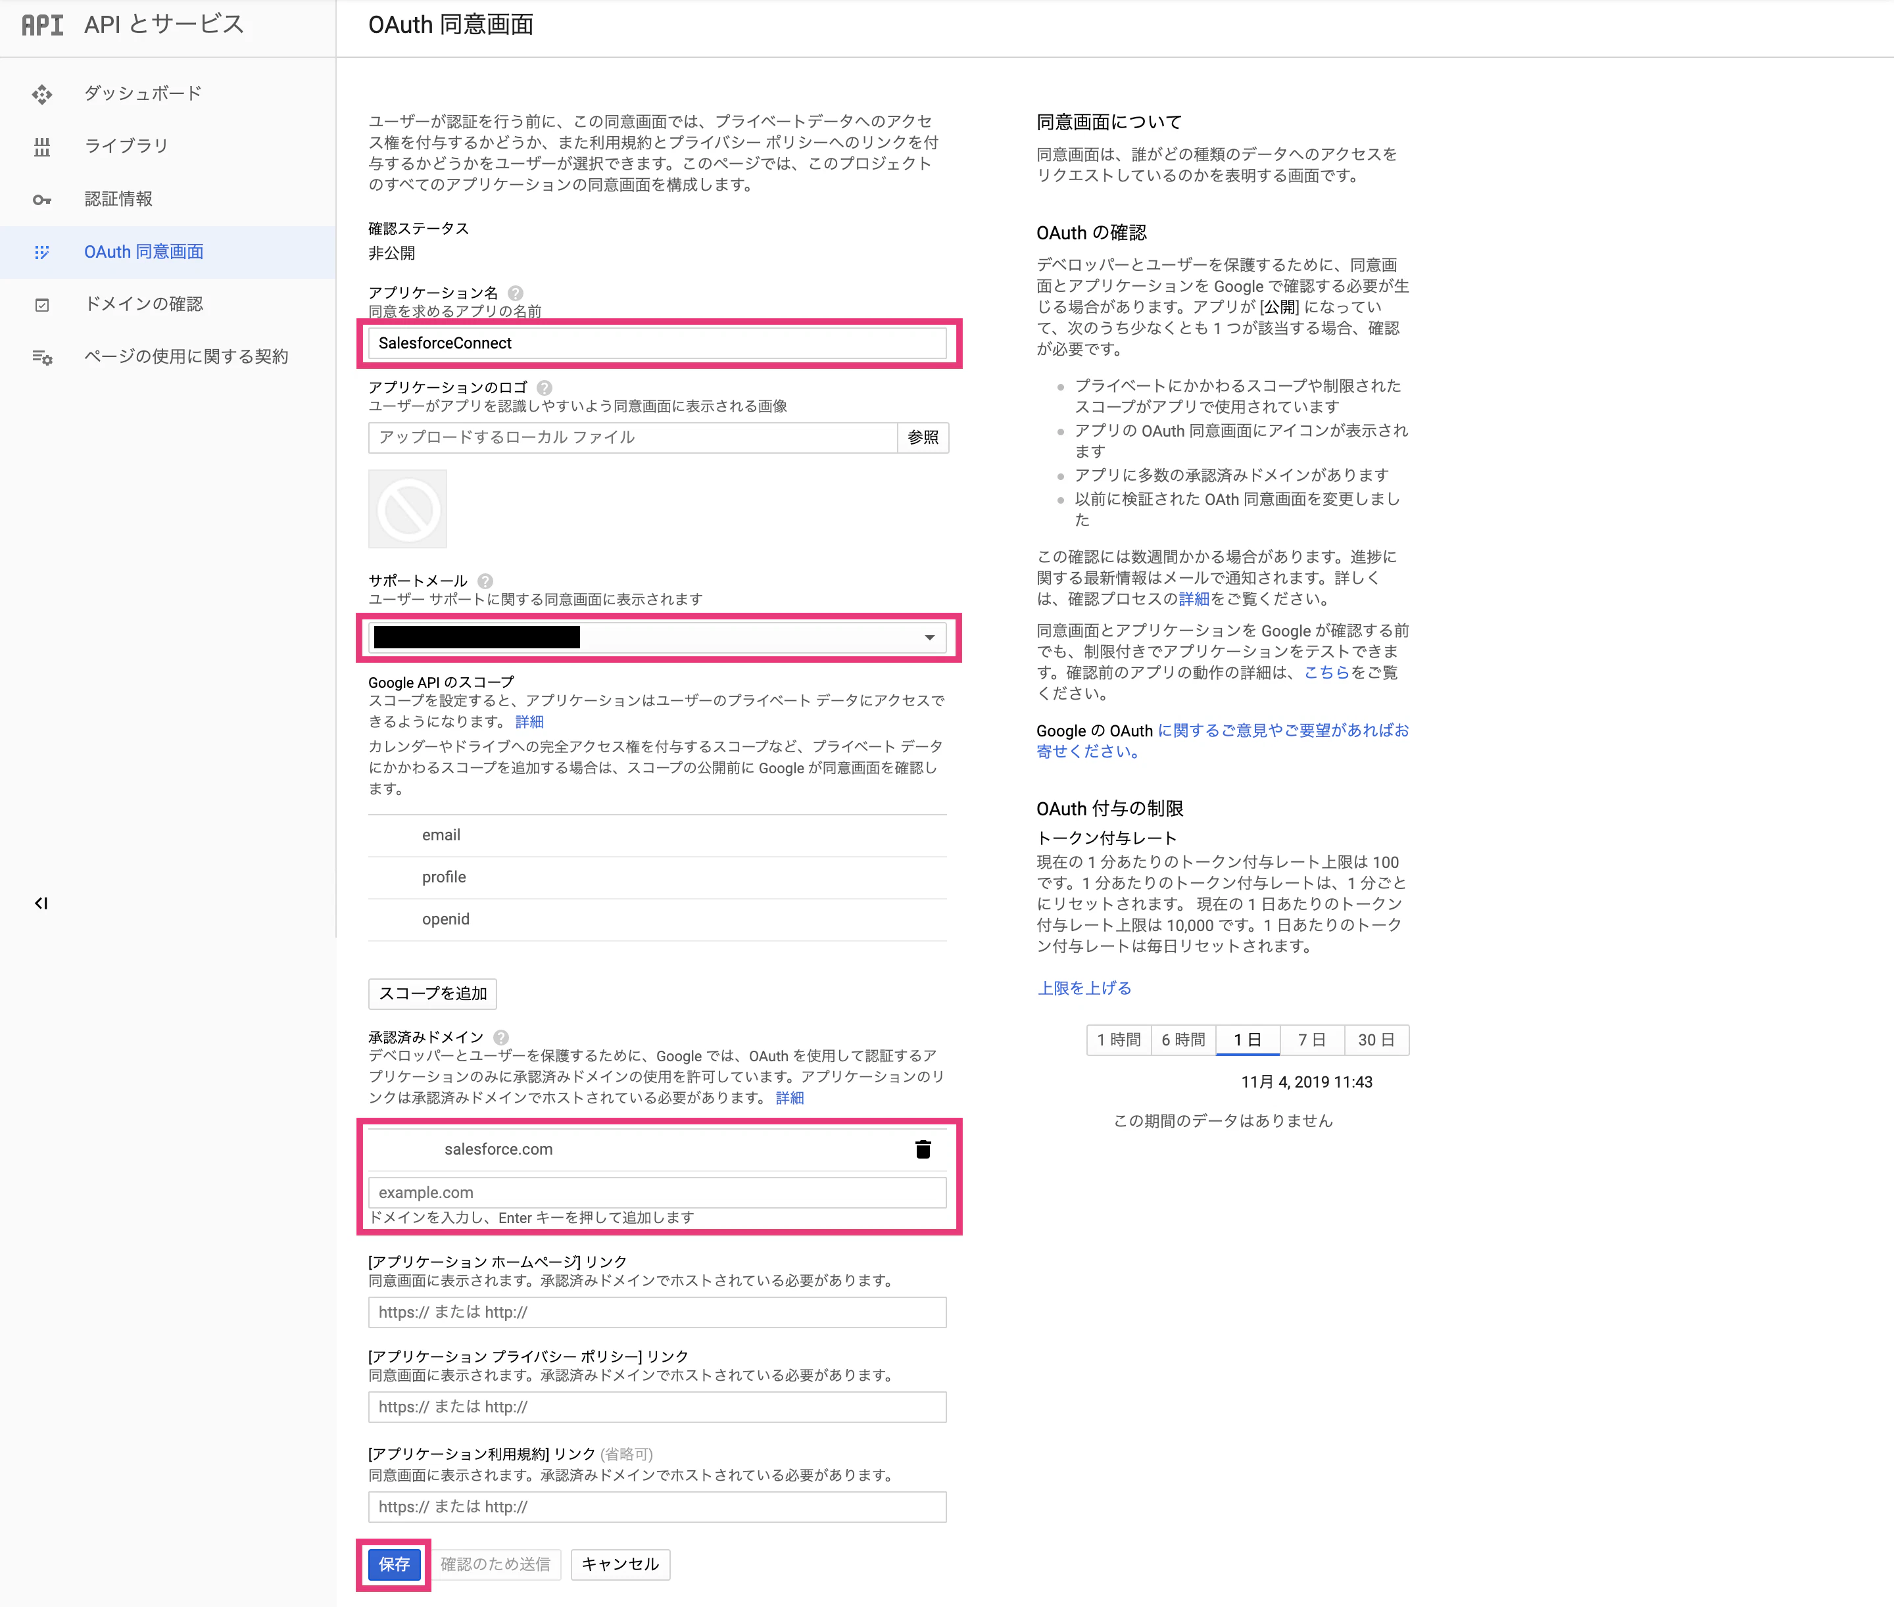Click the 参照 browse button for logo
The height and width of the screenshot is (1607, 1894).
(x=923, y=437)
